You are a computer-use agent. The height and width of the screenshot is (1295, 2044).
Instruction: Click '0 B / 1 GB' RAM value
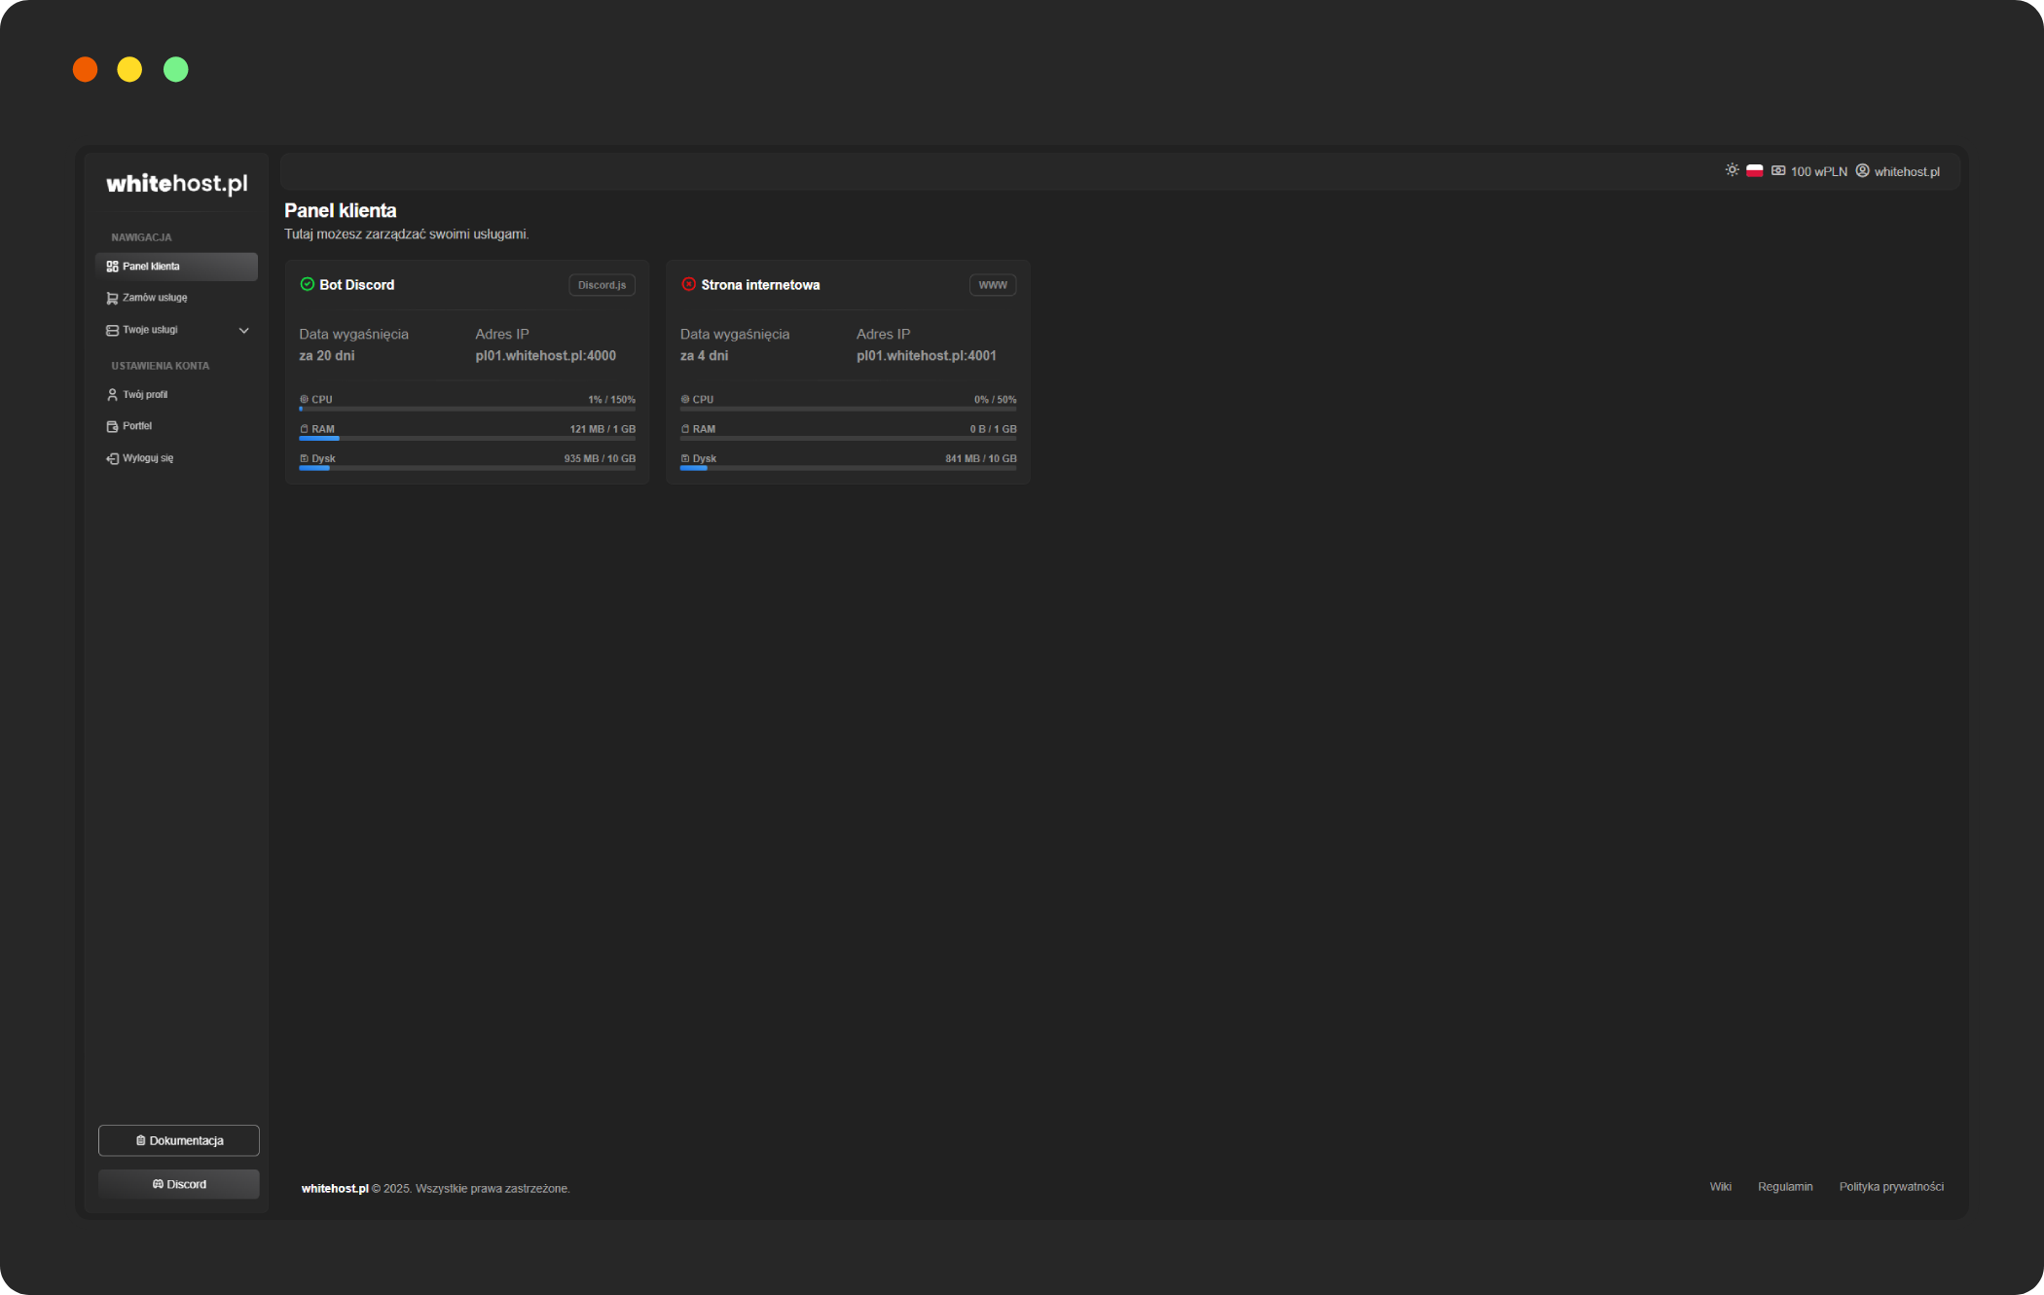[x=993, y=429]
